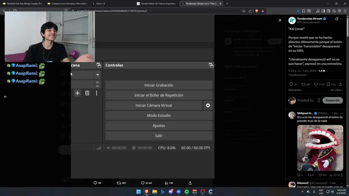Open the Brave VPN shield icon
This screenshot has width=349, height=196.
coord(339,11)
